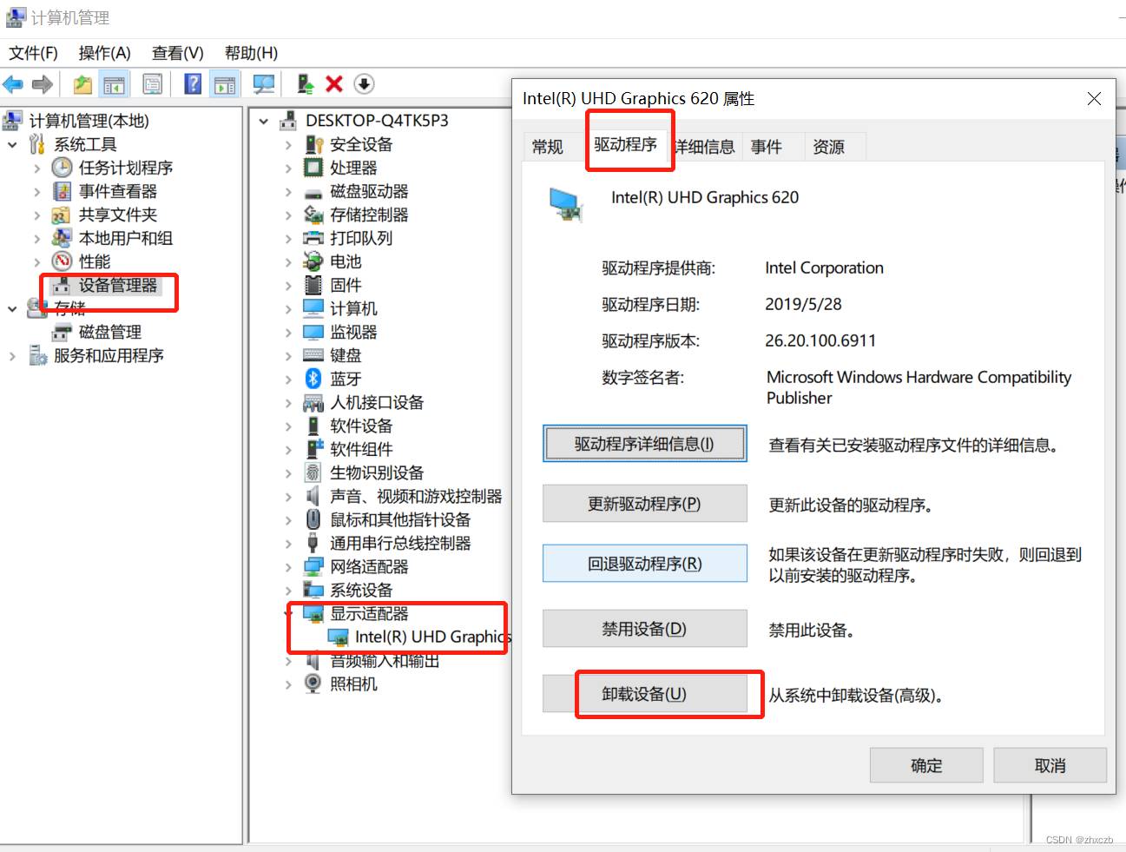Collapse the System Tools node
This screenshot has width=1126, height=852.
tap(12, 144)
